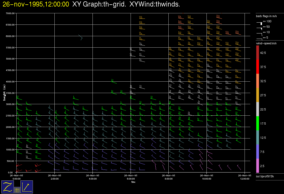The image size is (284, 194).
Task: Pick the dark red 42.5 color band
Action: pos(258,53)
